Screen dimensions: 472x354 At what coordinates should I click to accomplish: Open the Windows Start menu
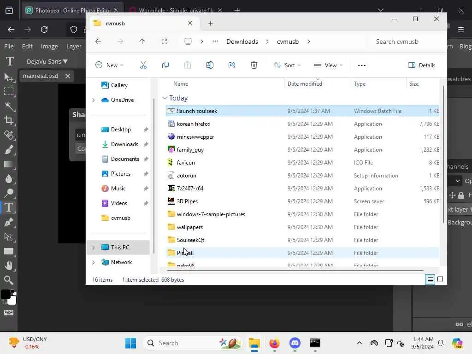click(130, 343)
